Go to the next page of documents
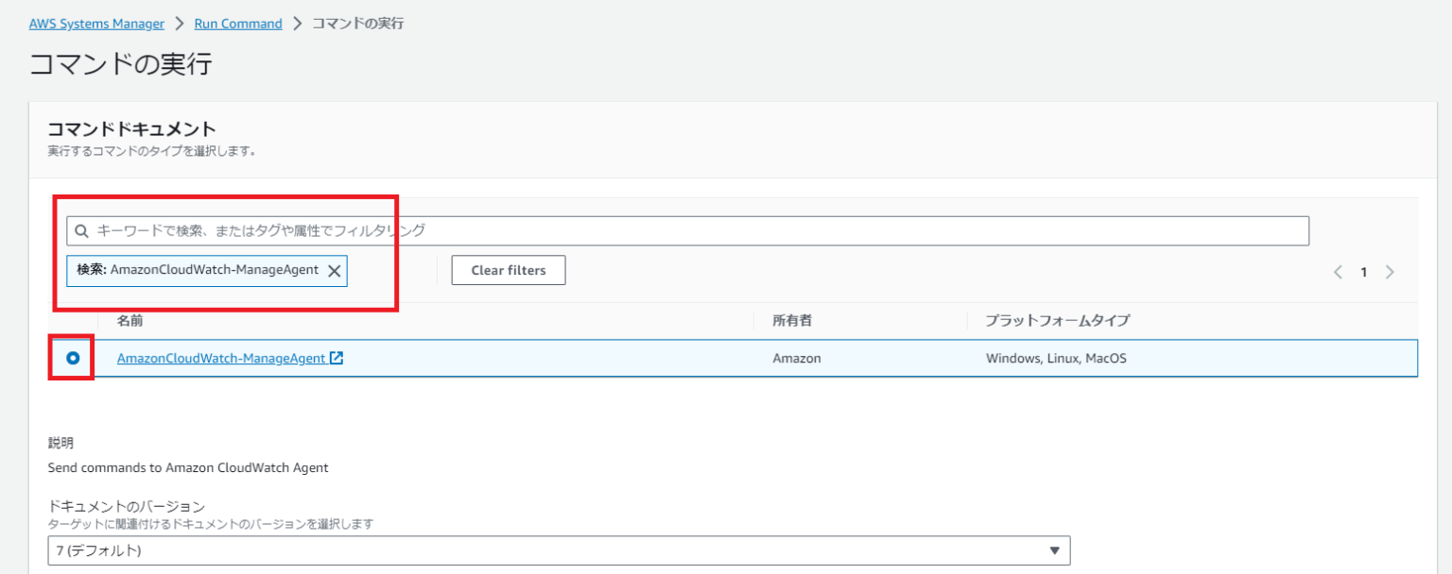The width and height of the screenshot is (1452, 574). [1390, 271]
